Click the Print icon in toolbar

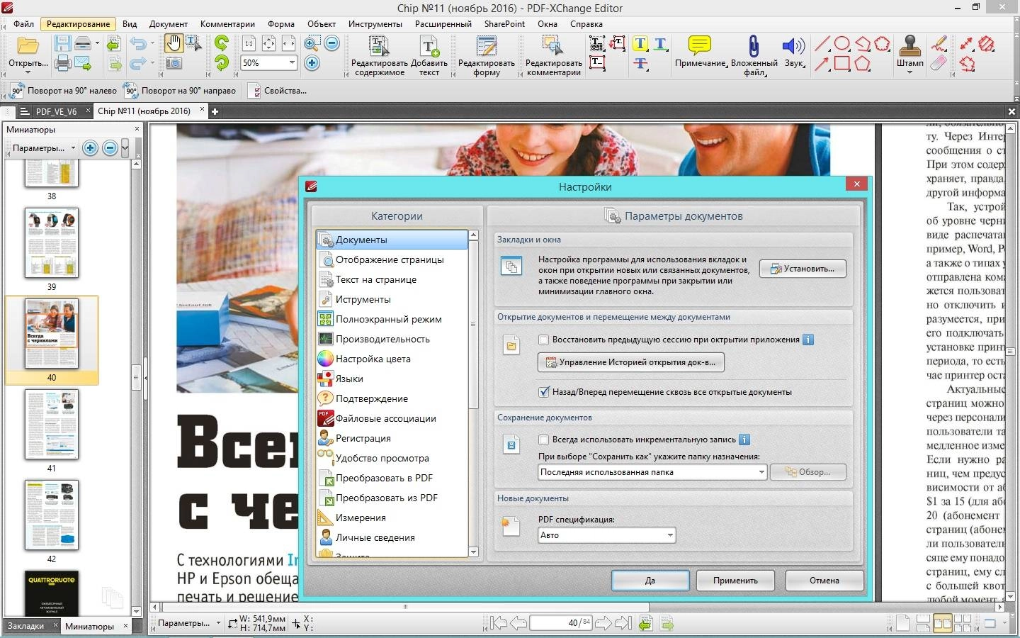[62, 63]
